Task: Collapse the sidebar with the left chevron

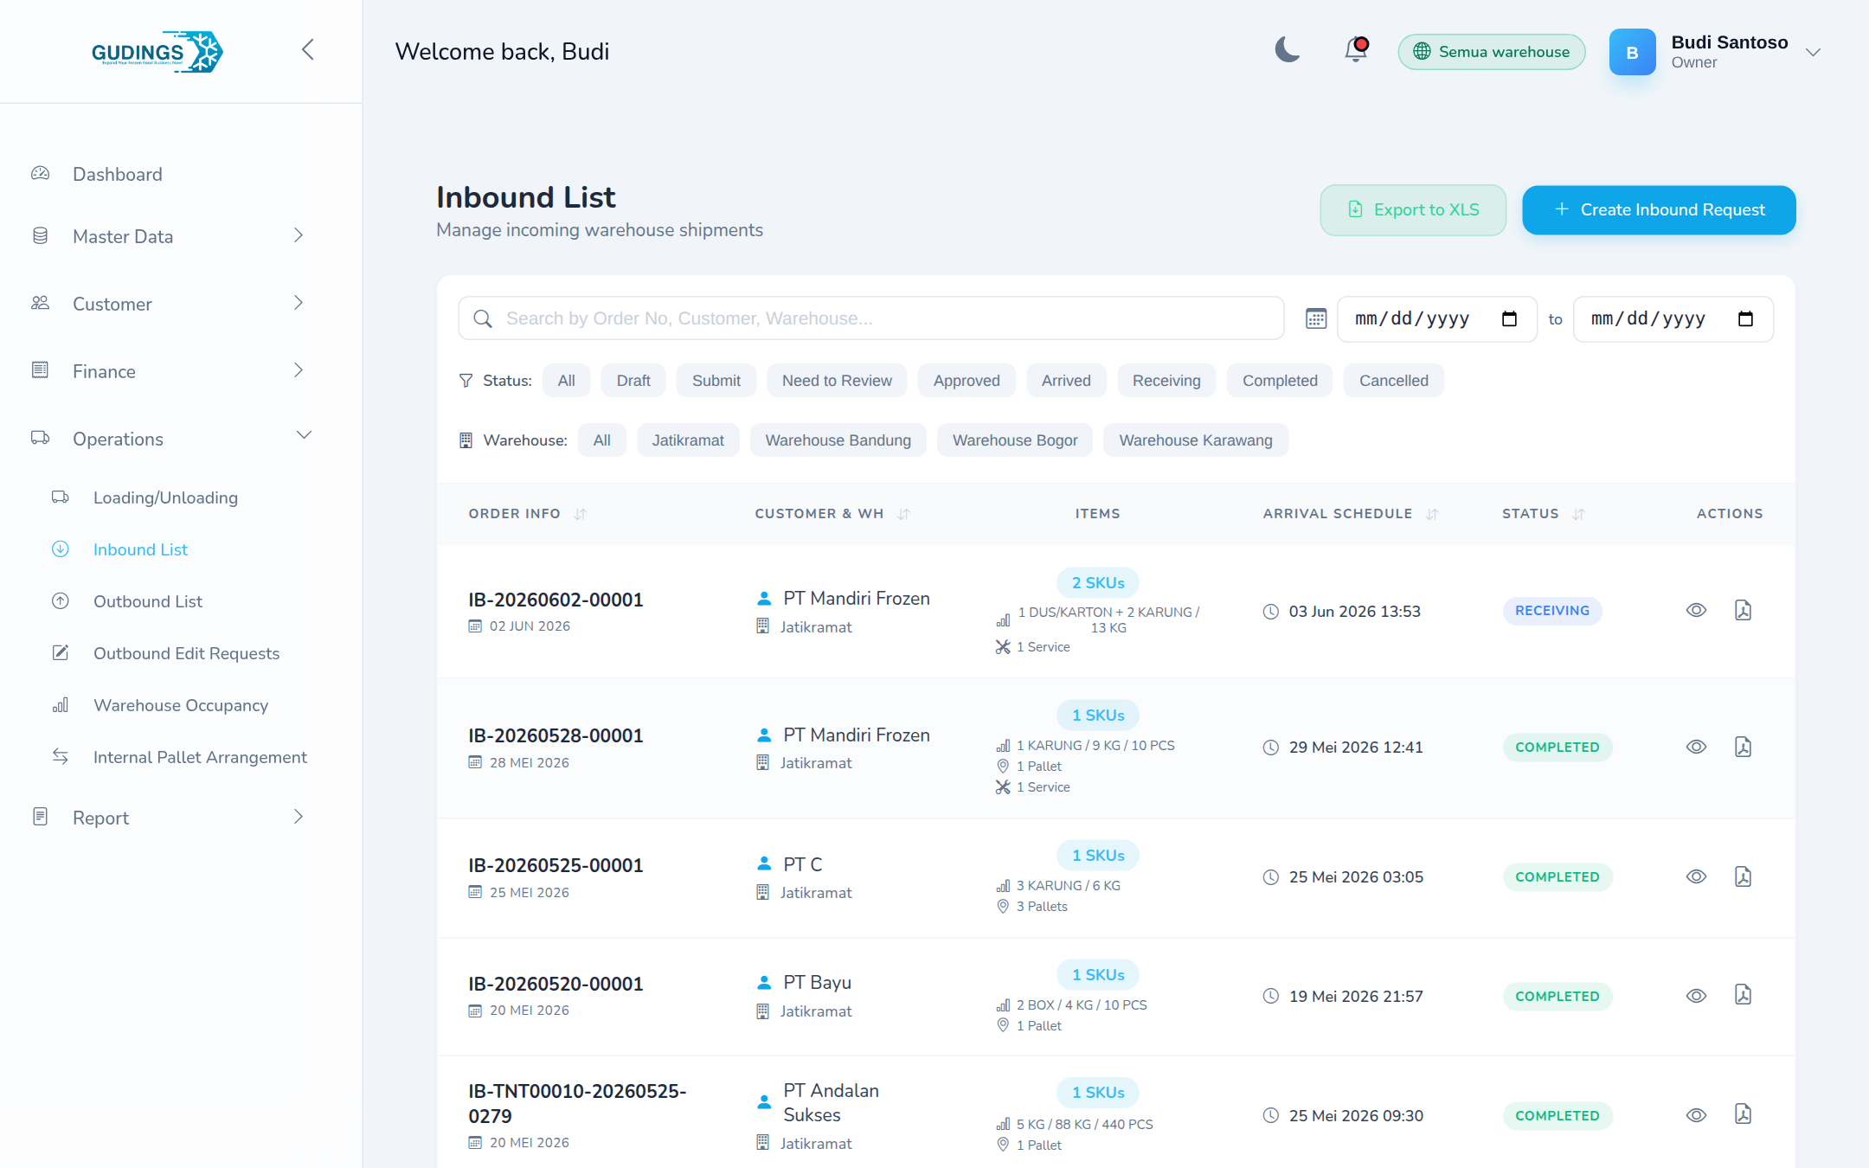Action: [x=308, y=50]
